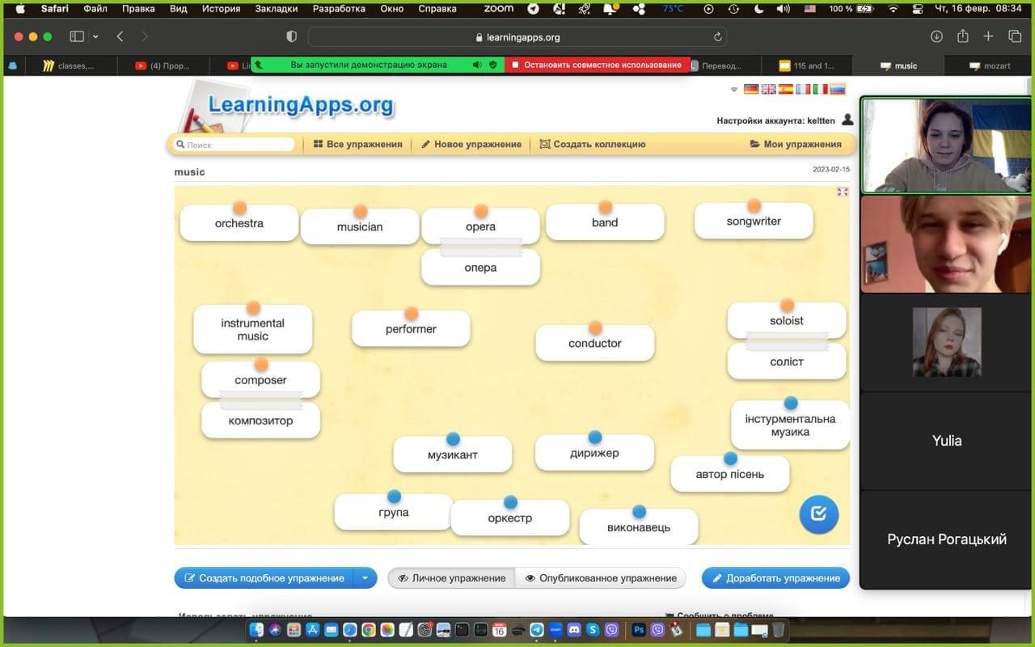Image resolution: width=1035 pixels, height=647 pixels.
Task: Click the 'conductor' card
Action: coord(595,343)
